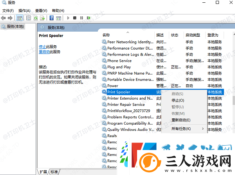Viewport: 235px width, 175px height.
Task: Click the show/hide action pane icon
Action: click(x=59, y=18)
